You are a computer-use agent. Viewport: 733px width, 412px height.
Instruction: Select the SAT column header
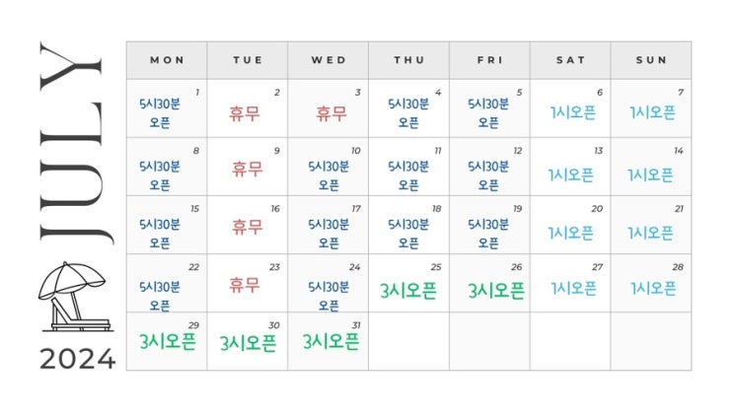click(x=570, y=60)
